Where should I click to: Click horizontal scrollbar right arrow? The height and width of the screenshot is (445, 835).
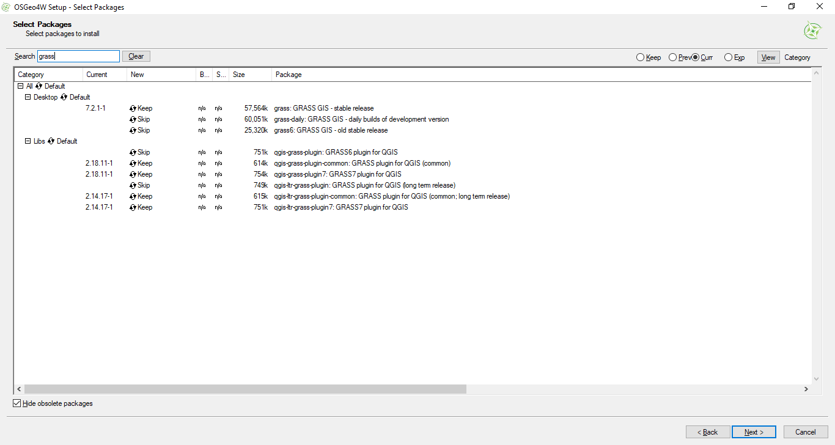(806, 389)
